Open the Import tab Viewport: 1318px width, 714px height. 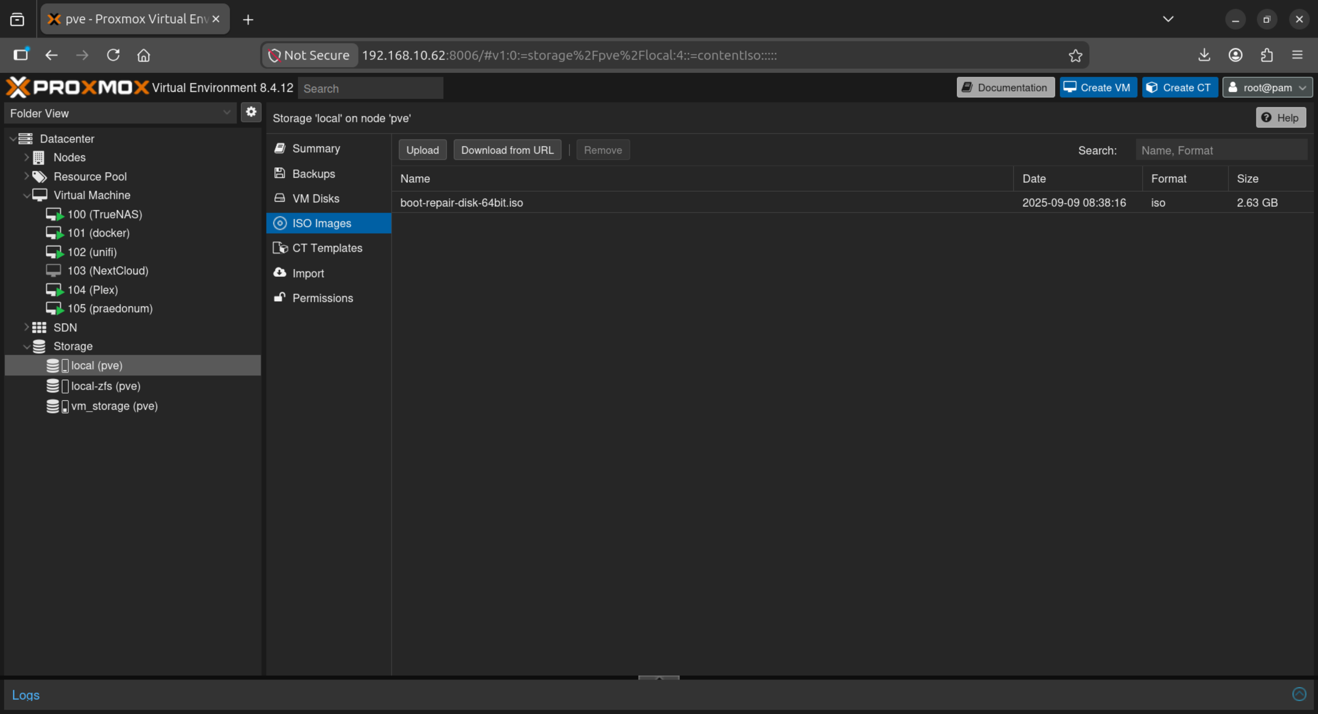point(329,273)
